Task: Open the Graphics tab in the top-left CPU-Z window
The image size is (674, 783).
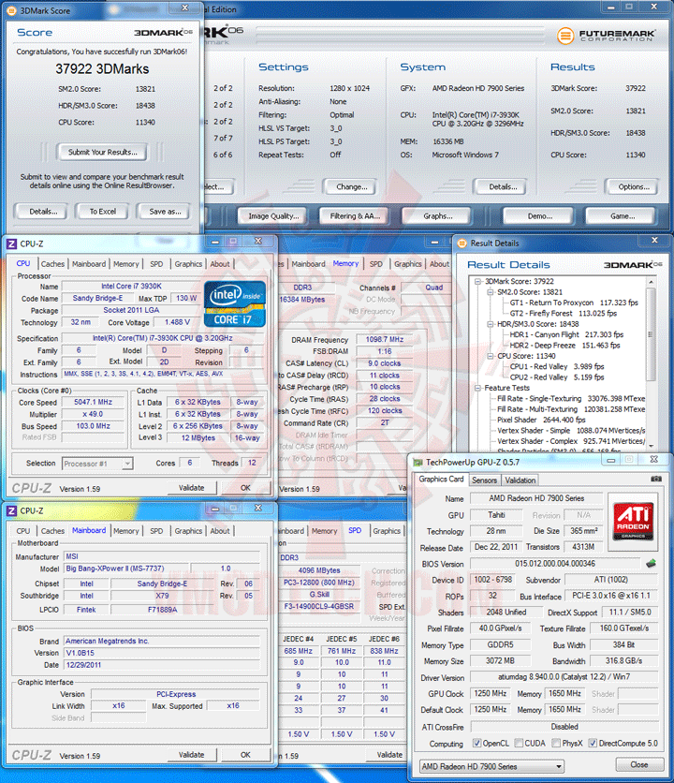Action: 188,264
